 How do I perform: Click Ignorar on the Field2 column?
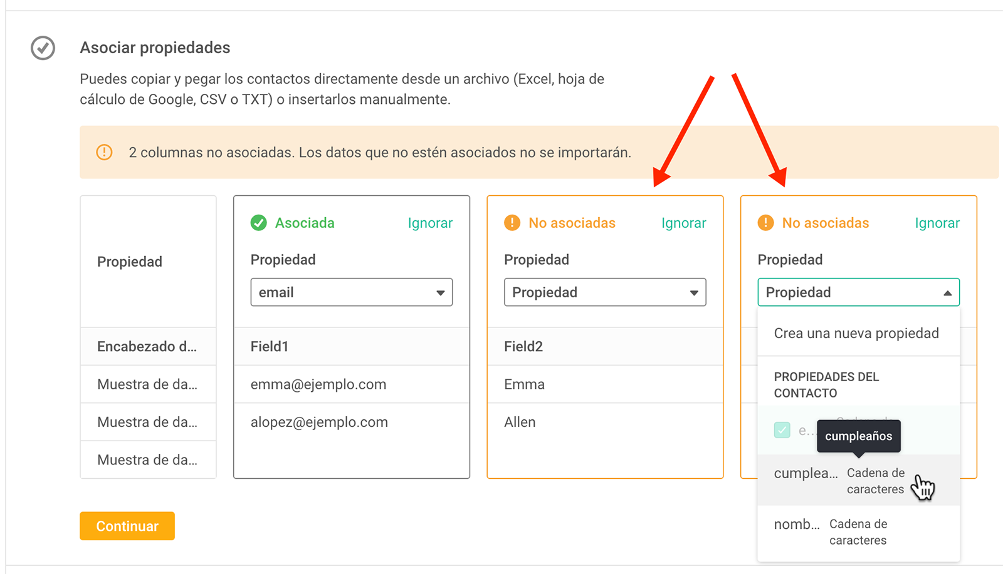click(683, 223)
